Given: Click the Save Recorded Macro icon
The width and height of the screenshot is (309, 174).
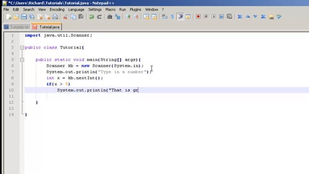Looking at the screenshot, I should point(229,17).
